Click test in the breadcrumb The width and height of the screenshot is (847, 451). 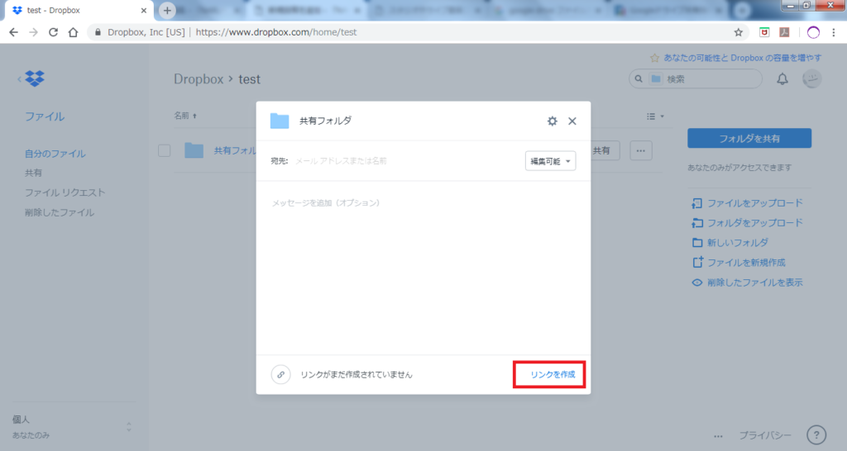click(x=250, y=79)
